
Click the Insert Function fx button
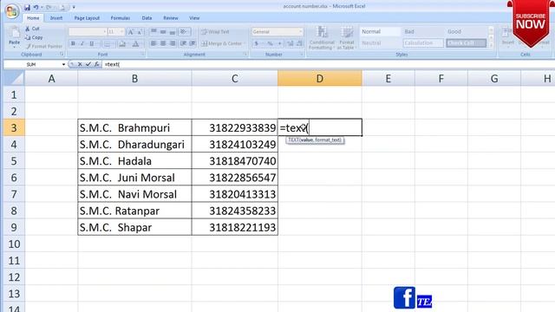(96, 64)
